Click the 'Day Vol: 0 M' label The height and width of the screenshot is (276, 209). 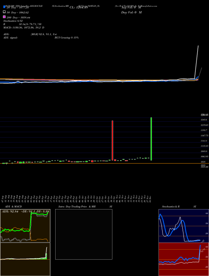coord(131,13)
